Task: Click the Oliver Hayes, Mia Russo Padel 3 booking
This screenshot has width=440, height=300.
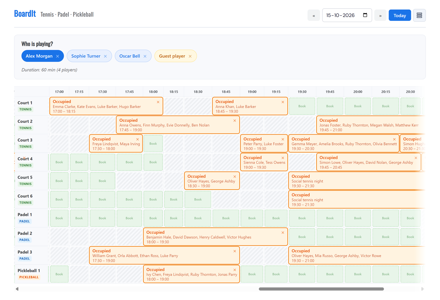Action: (357, 255)
